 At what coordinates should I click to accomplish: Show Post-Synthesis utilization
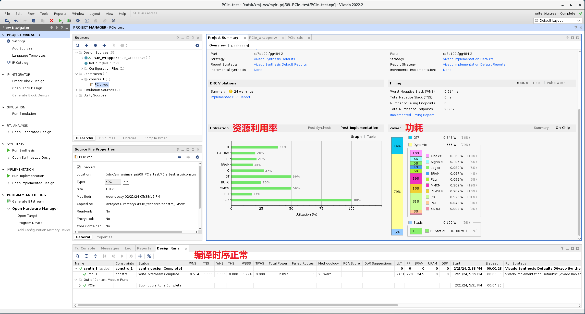point(320,128)
